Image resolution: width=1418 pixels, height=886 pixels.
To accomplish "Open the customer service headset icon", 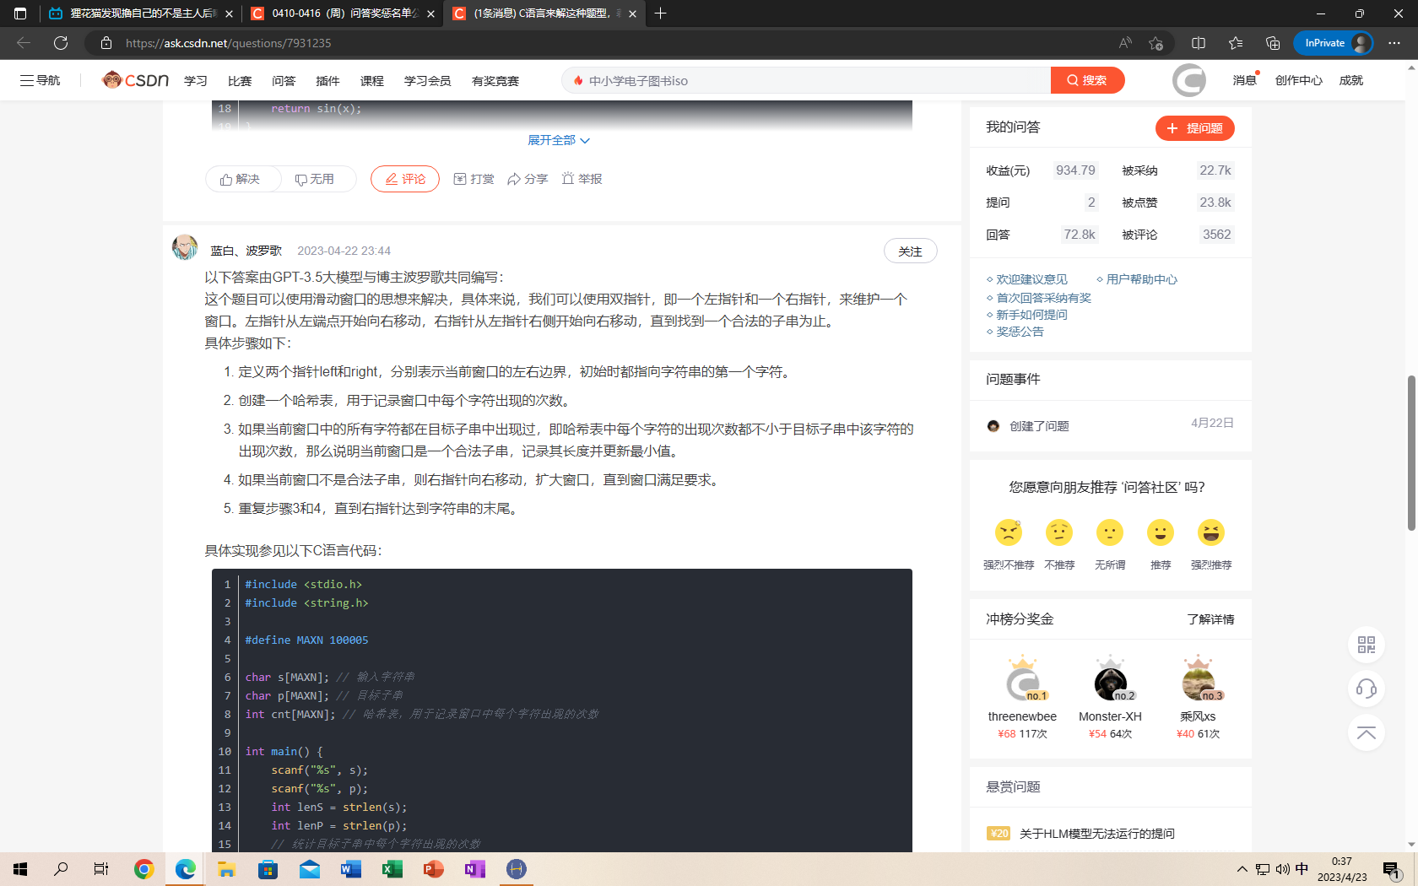I will tap(1367, 689).
